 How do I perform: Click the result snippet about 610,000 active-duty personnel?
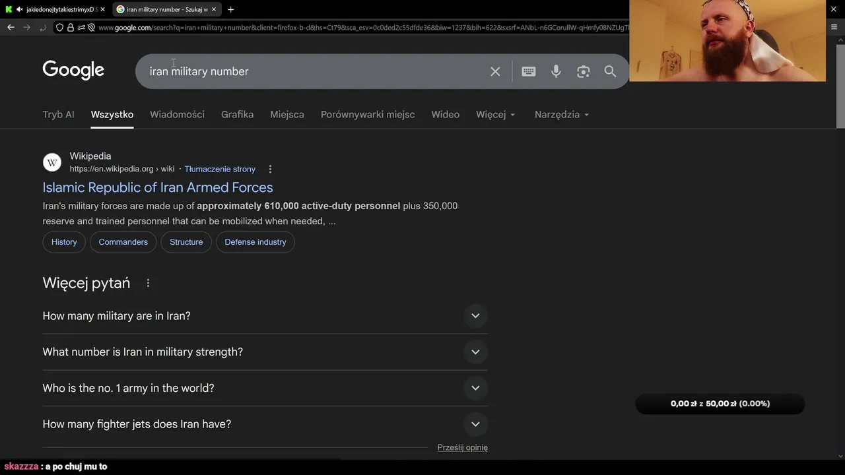[250, 213]
